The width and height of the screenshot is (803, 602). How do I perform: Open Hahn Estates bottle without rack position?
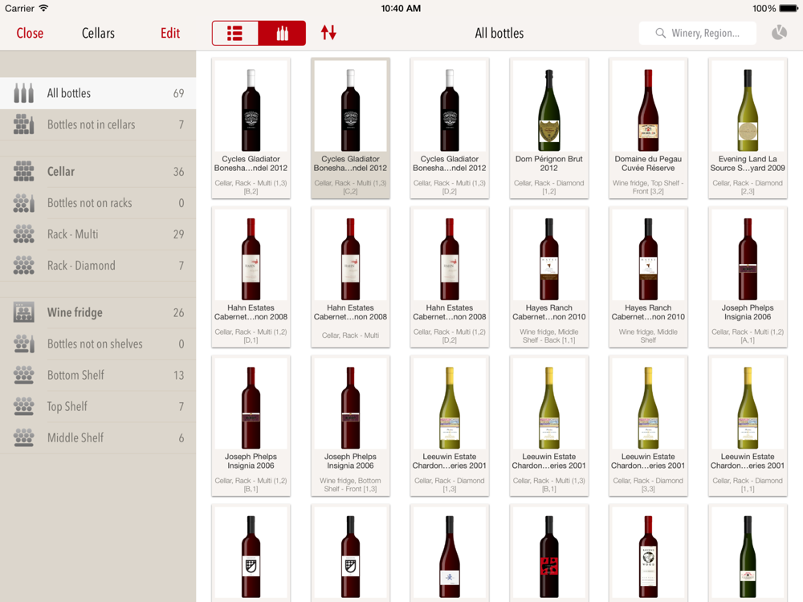point(350,277)
